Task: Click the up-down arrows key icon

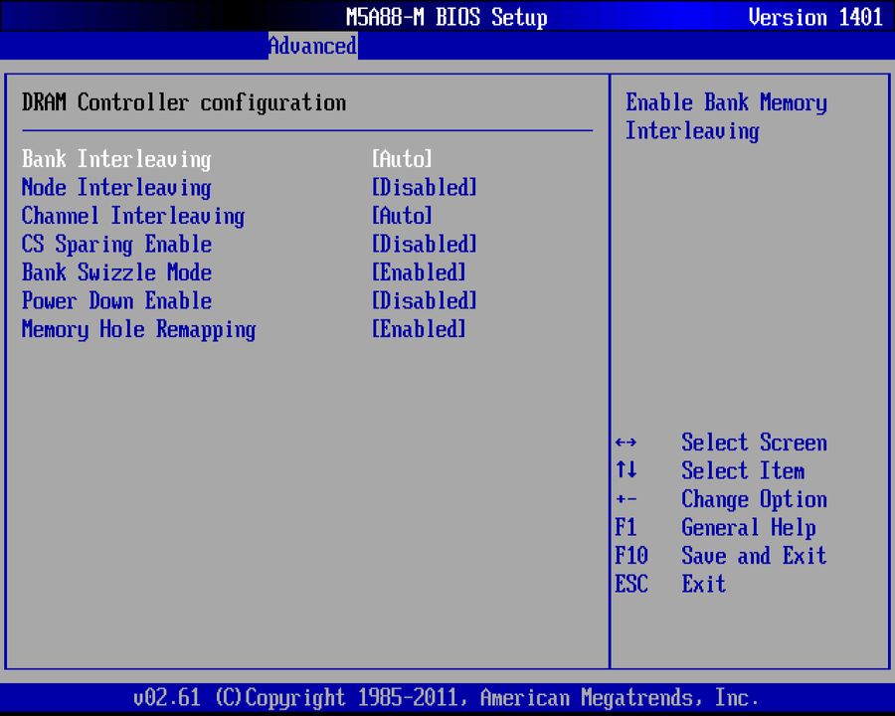Action: [x=626, y=470]
